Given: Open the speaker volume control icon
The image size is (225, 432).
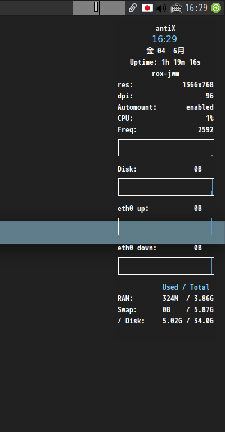Looking at the screenshot, I should coord(161,8).
